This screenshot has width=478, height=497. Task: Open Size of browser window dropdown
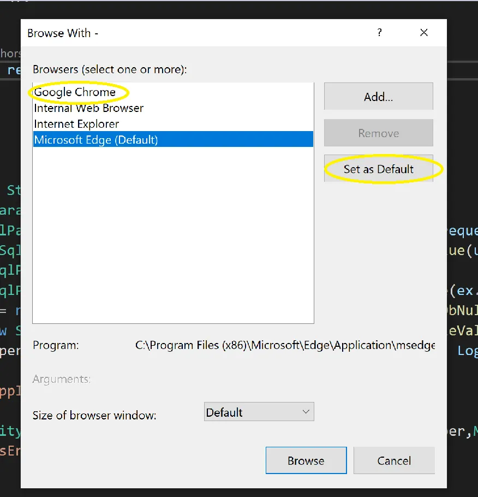259,412
